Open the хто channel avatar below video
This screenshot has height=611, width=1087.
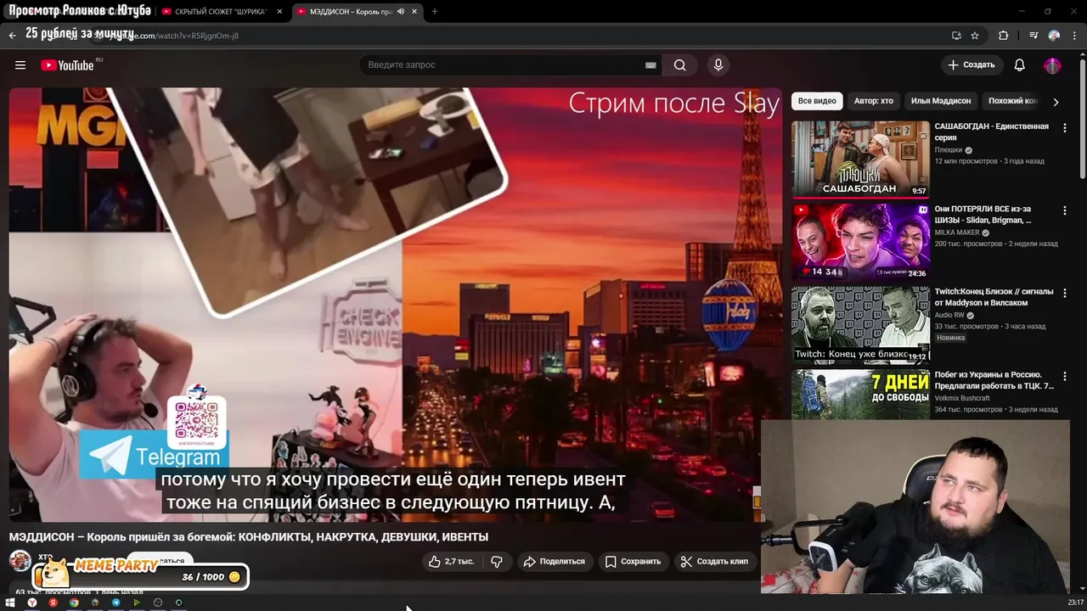(x=20, y=561)
